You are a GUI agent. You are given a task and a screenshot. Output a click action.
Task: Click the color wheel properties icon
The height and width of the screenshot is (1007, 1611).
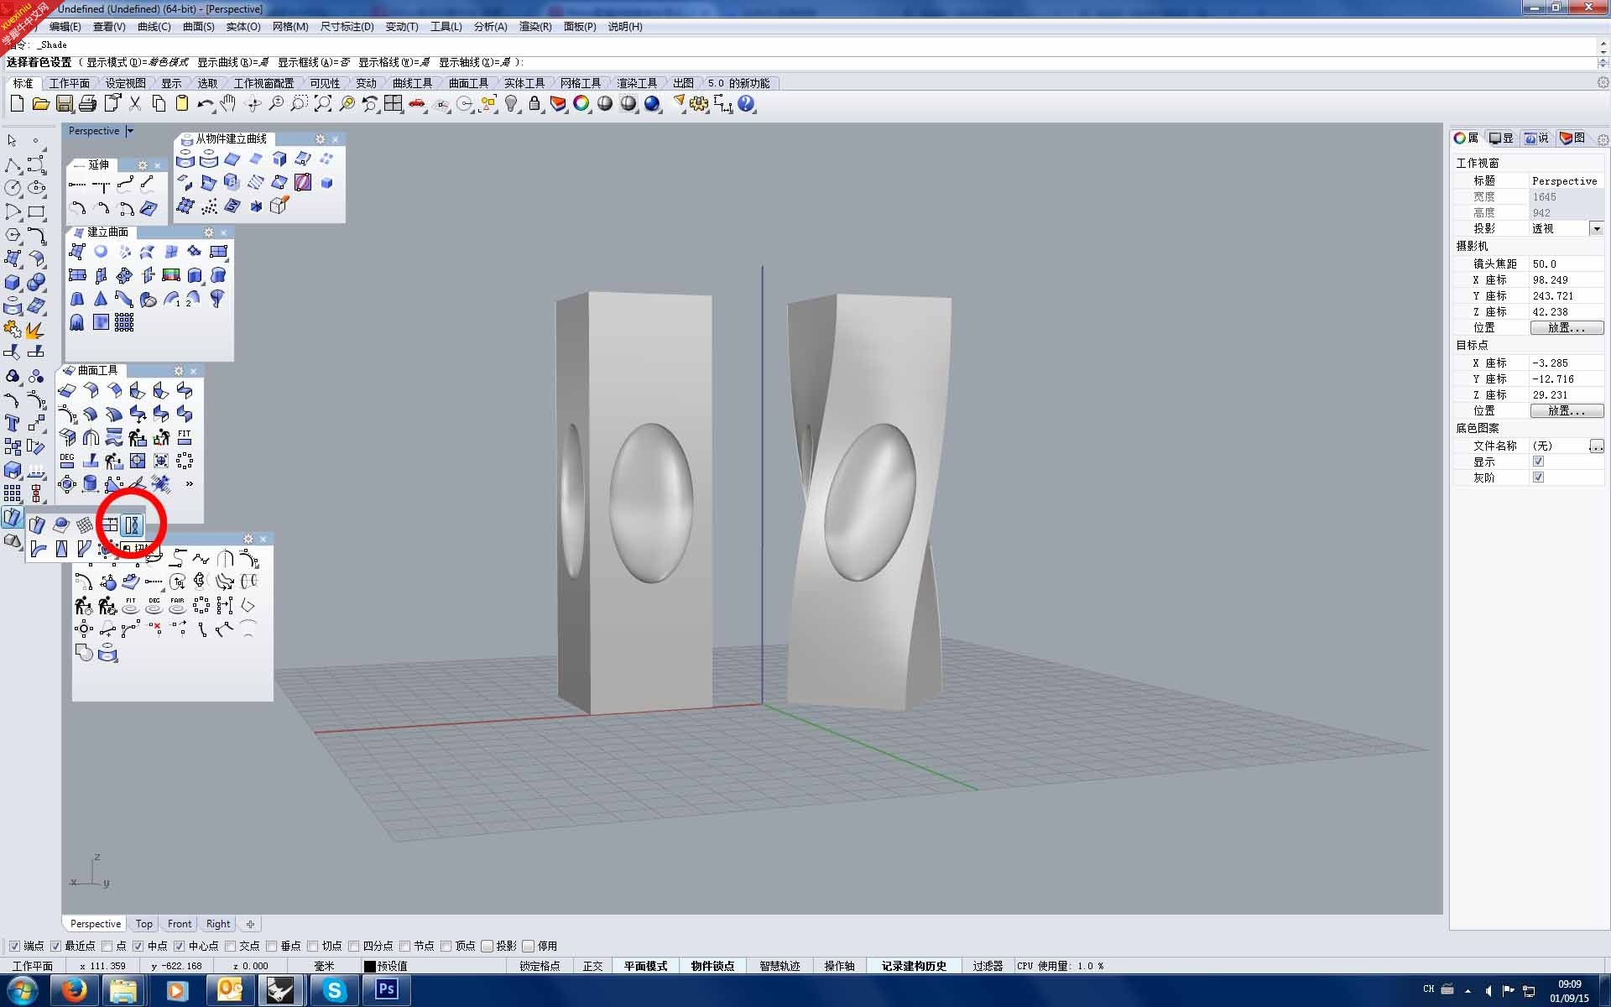click(x=581, y=103)
